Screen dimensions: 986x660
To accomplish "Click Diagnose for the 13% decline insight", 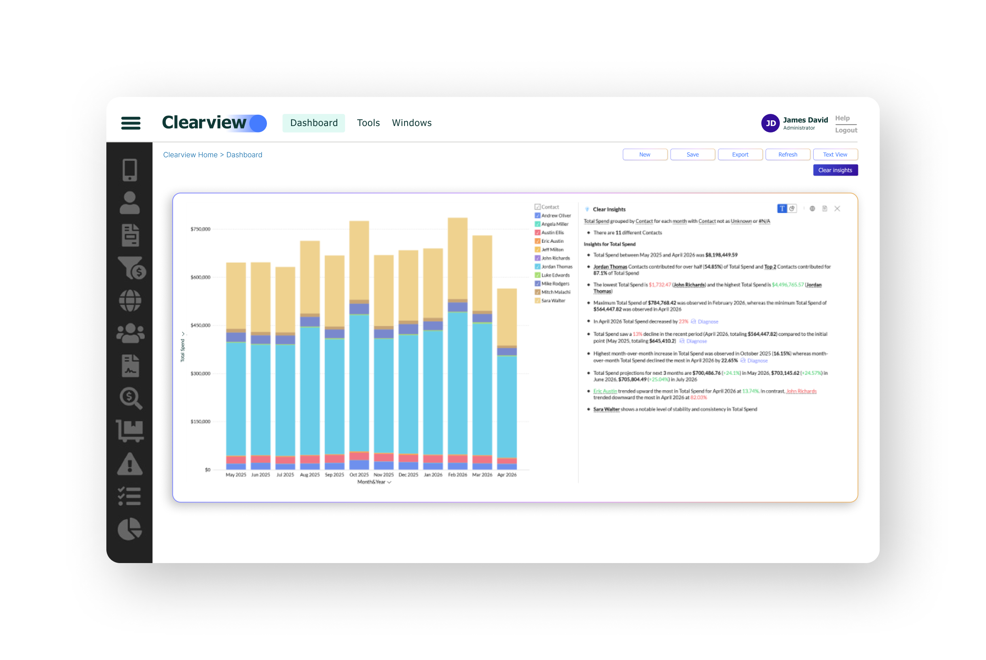I will coord(693,341).
